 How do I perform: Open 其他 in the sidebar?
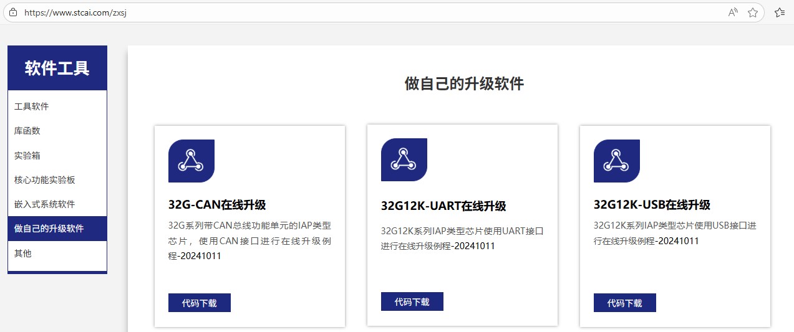tap(57, 254)
